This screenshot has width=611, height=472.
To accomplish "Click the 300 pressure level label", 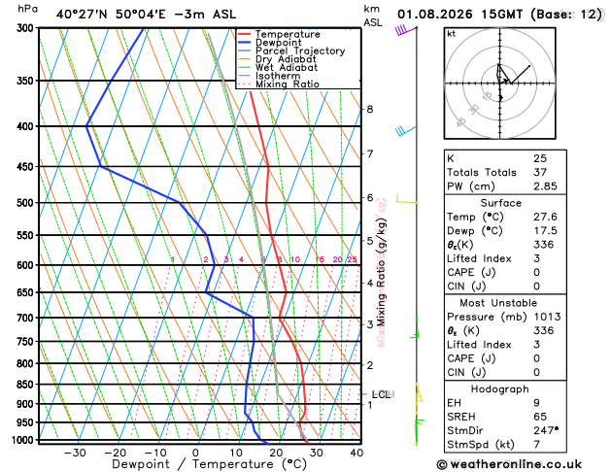I will 27,28.
